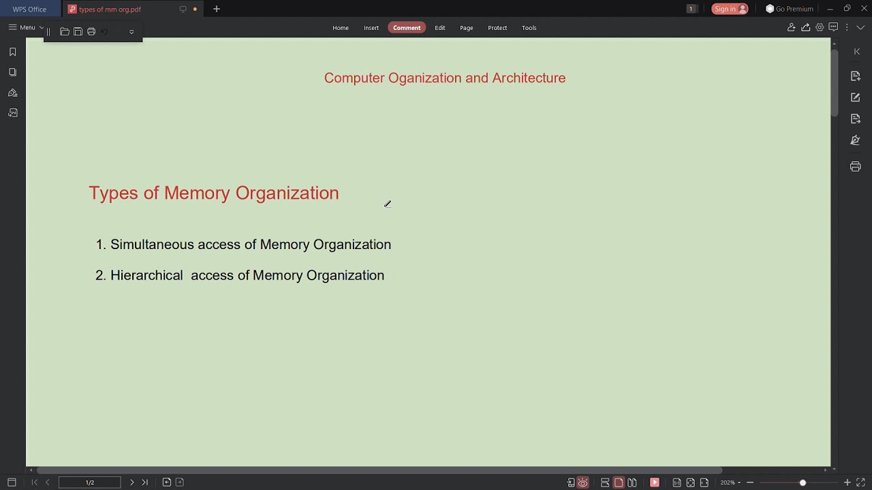Select the Comment tab

(407, 28)
